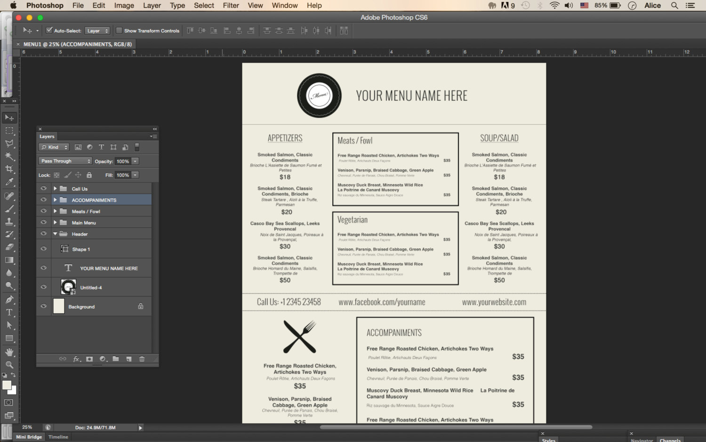Select the Eyedropper tool
Screen dimensions: 706x442
coord(9,182)
